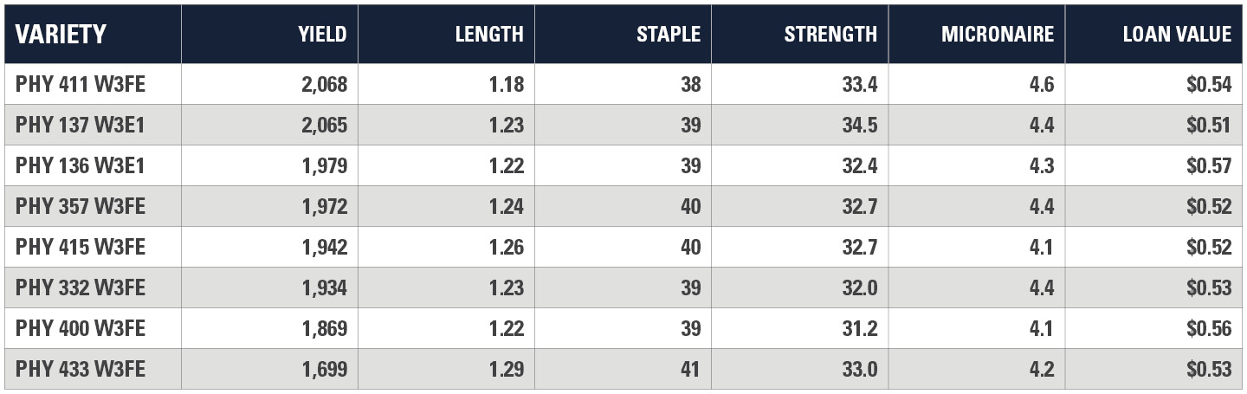Click the PHY 137 W3E1 variety cell

click(80, 125)
